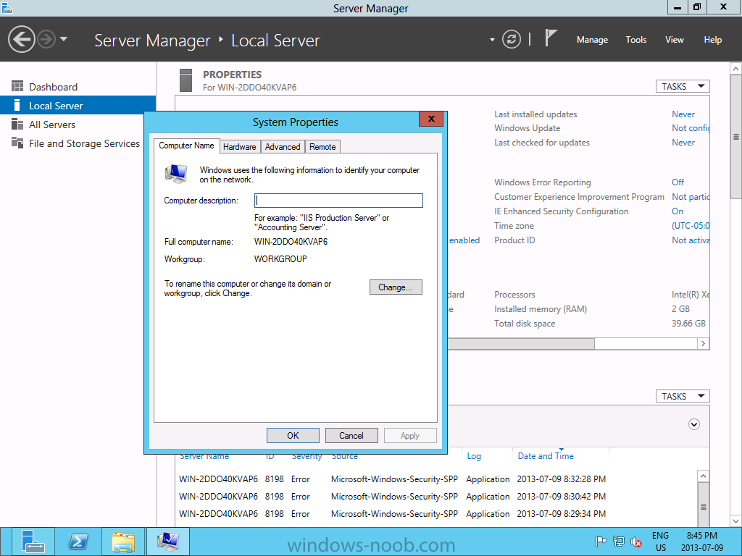Select Local Server in the navigation pane

coord(78,106)
